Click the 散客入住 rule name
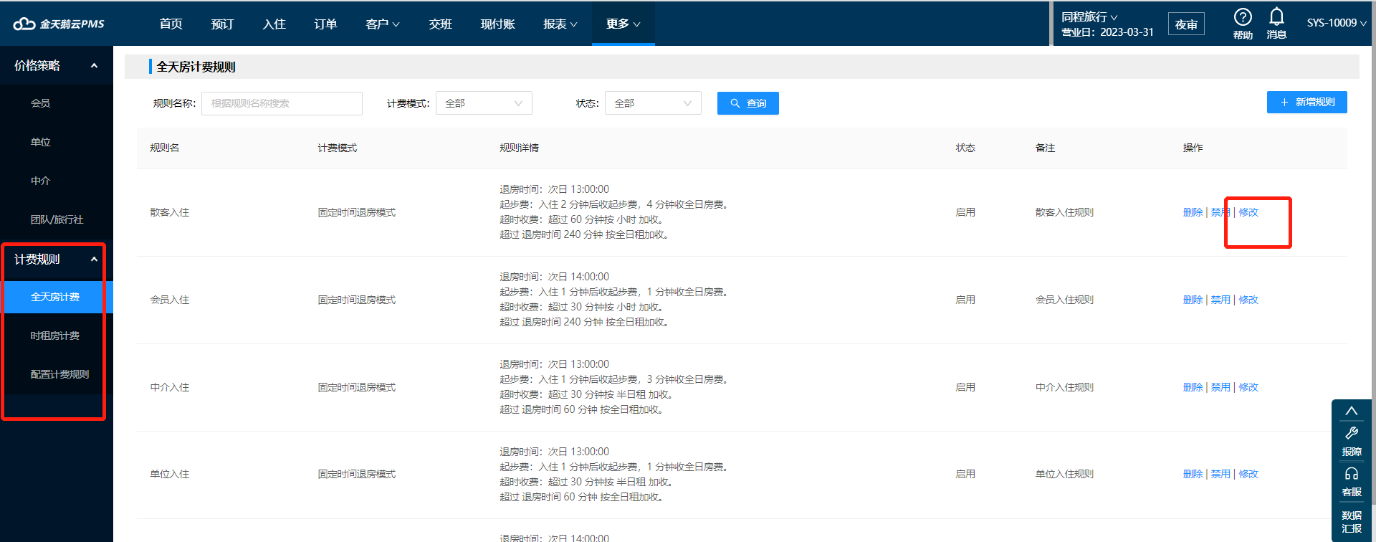Image resolution: width=1376 pixels, height=542 pixels. (x=169, y=212)
